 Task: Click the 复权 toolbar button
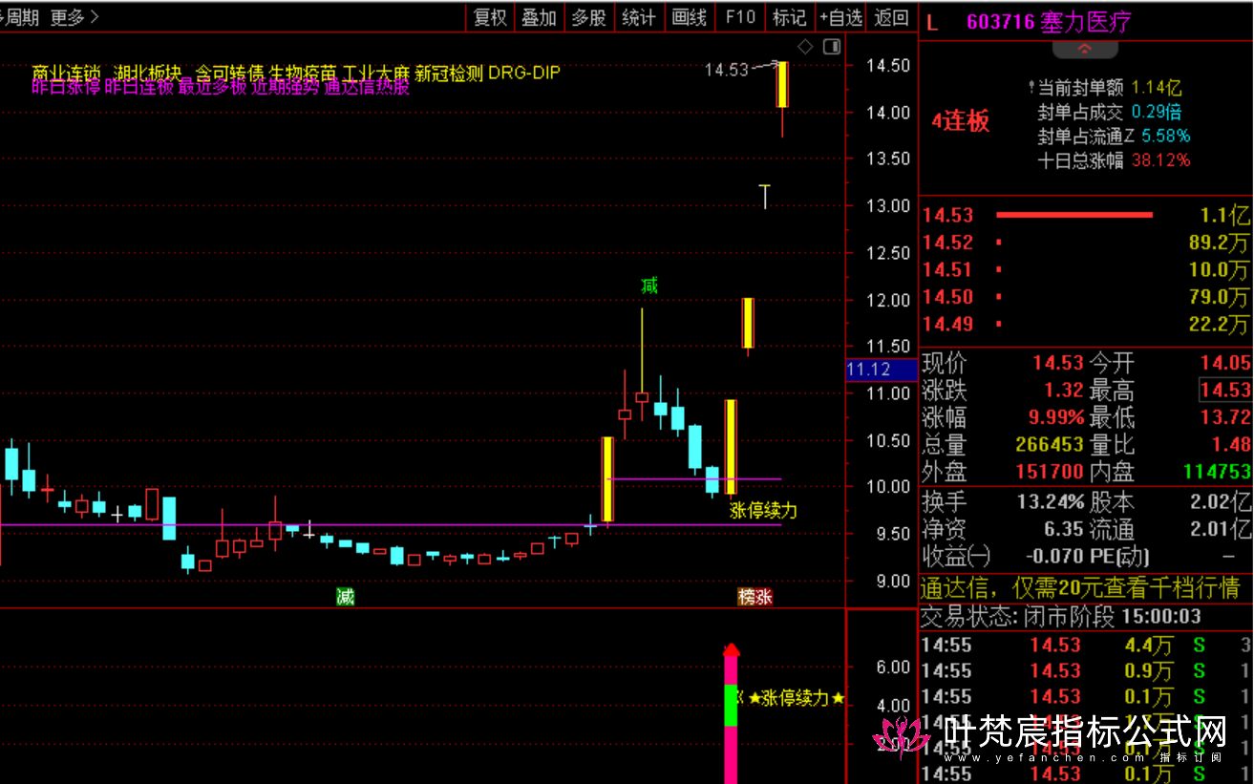coord(491,17)
